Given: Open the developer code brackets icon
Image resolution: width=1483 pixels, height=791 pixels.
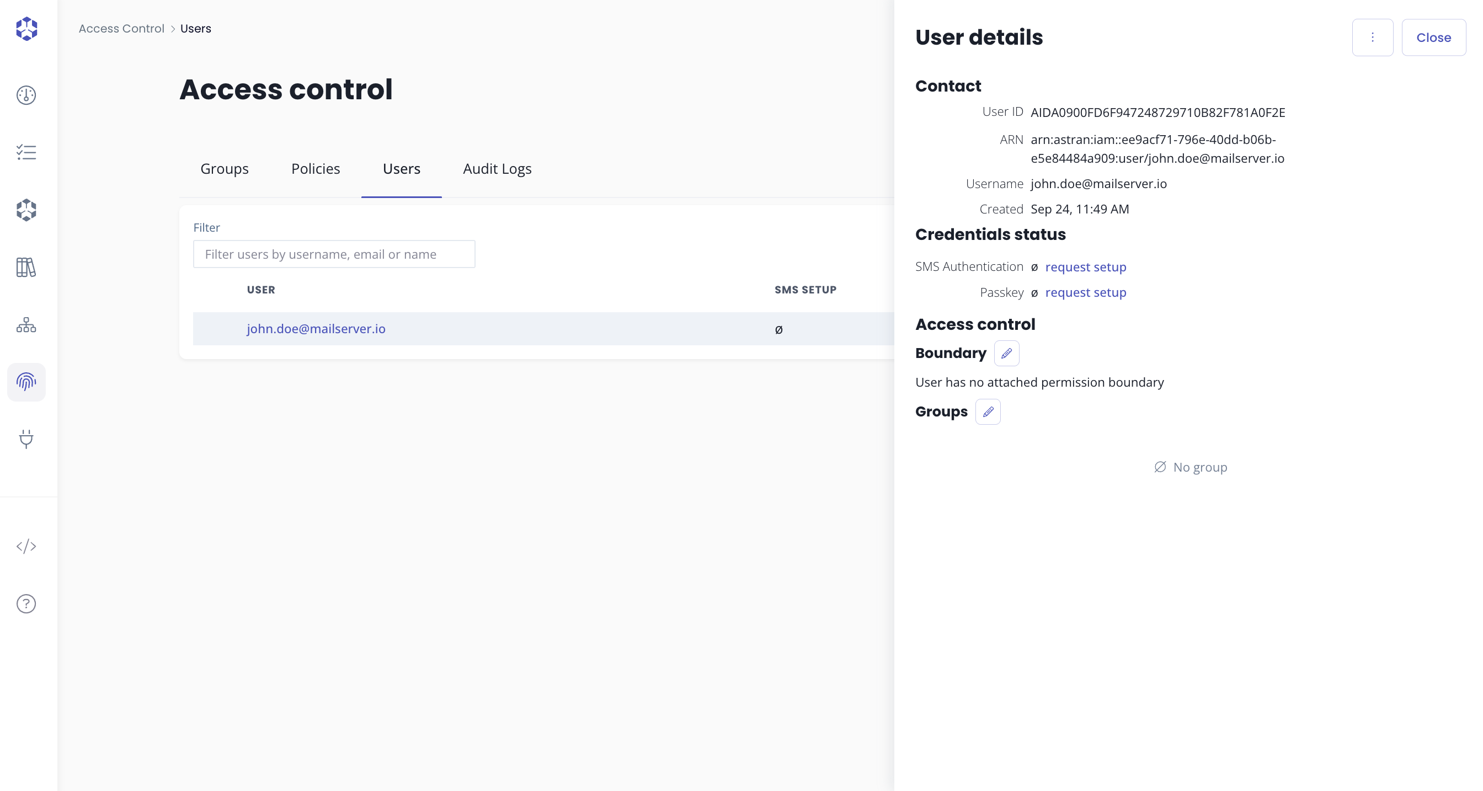Looking at the screenshot, I should point(26,546).
